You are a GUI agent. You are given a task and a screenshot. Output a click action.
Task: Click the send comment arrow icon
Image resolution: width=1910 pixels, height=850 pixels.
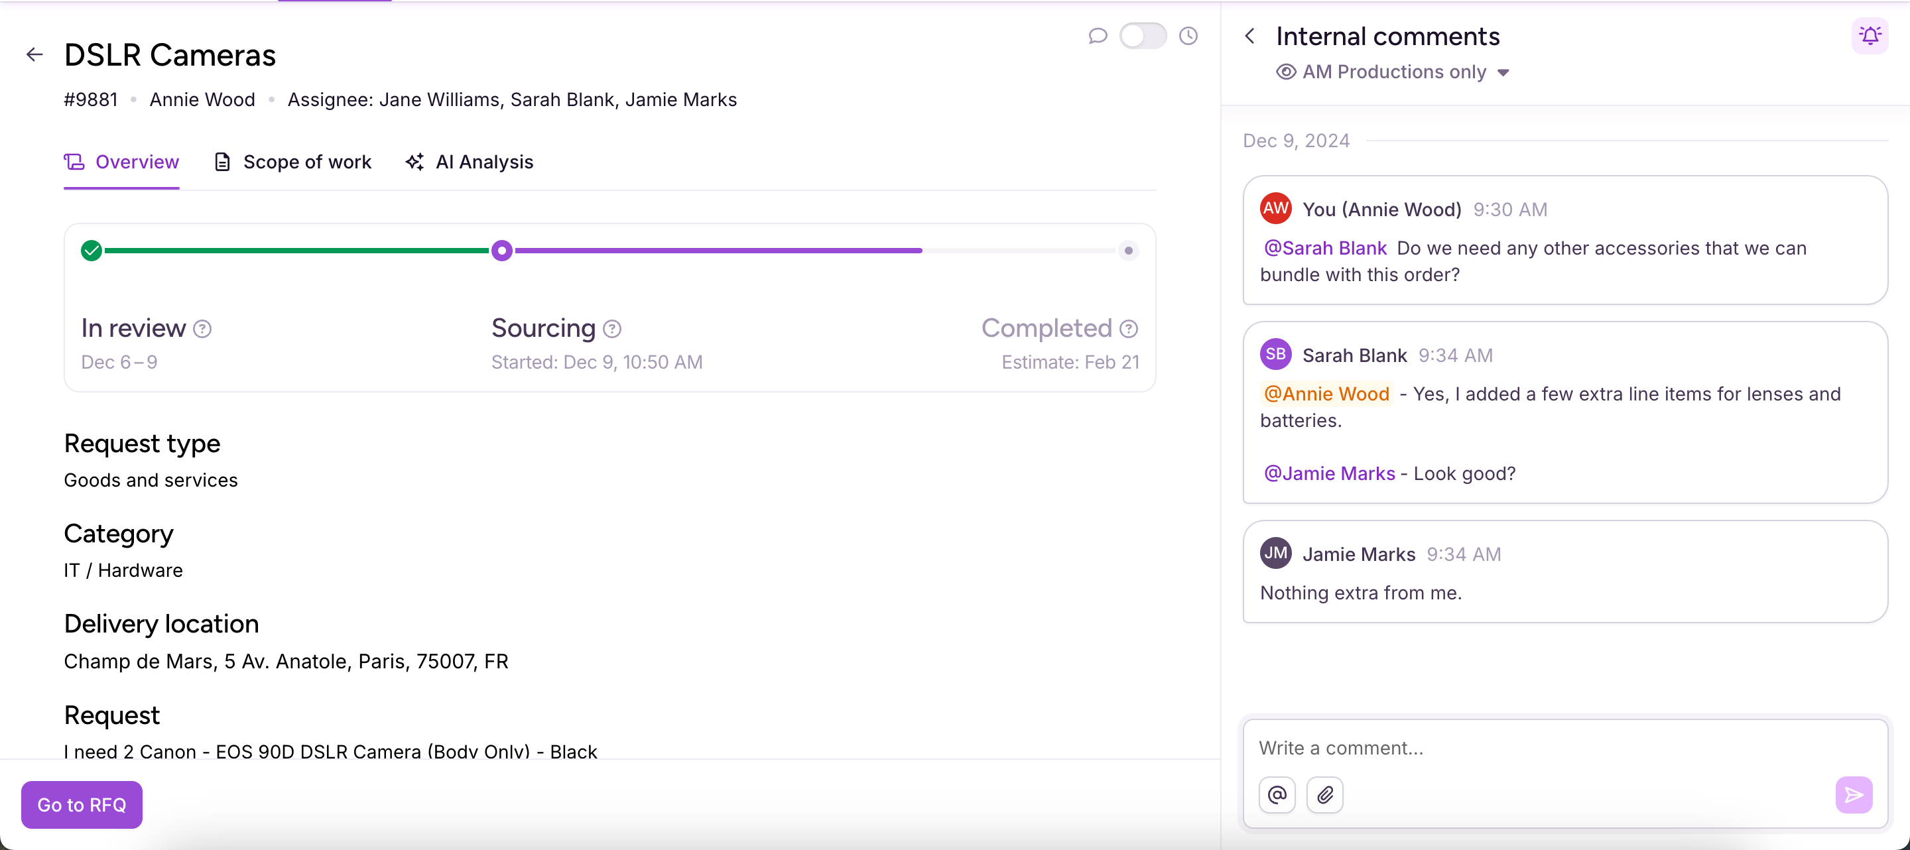click(x=1853, y=795)
